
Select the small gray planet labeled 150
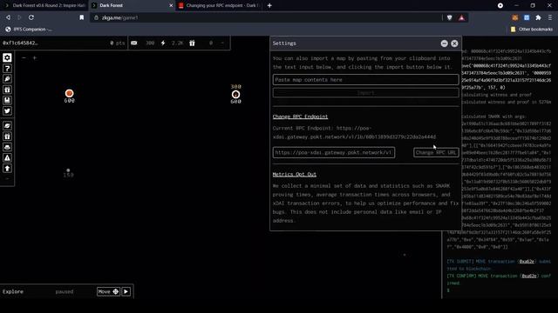[x=68, y=170]
